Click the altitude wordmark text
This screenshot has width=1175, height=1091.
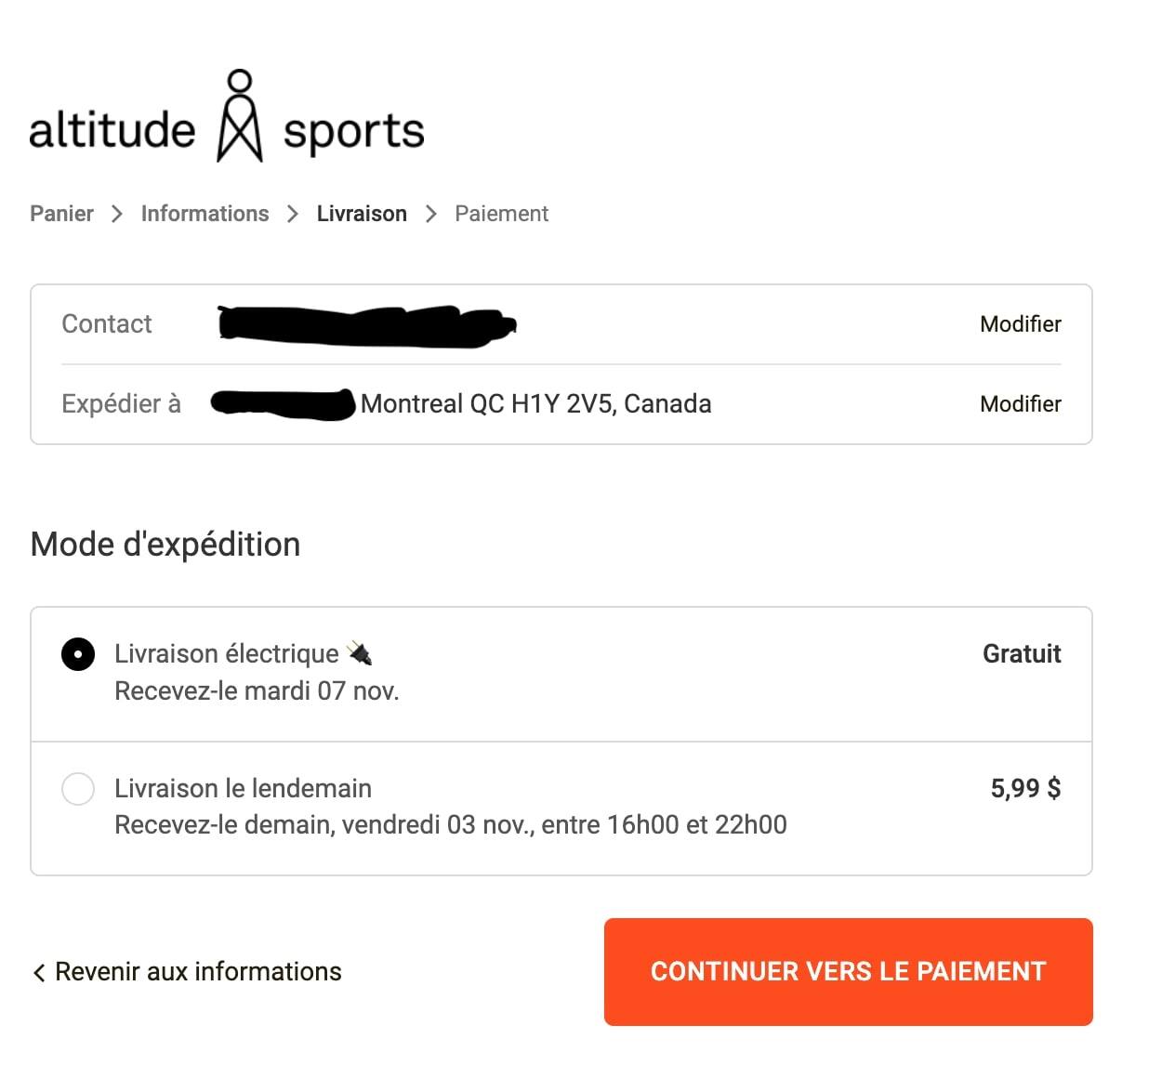(x=112, y=130)
